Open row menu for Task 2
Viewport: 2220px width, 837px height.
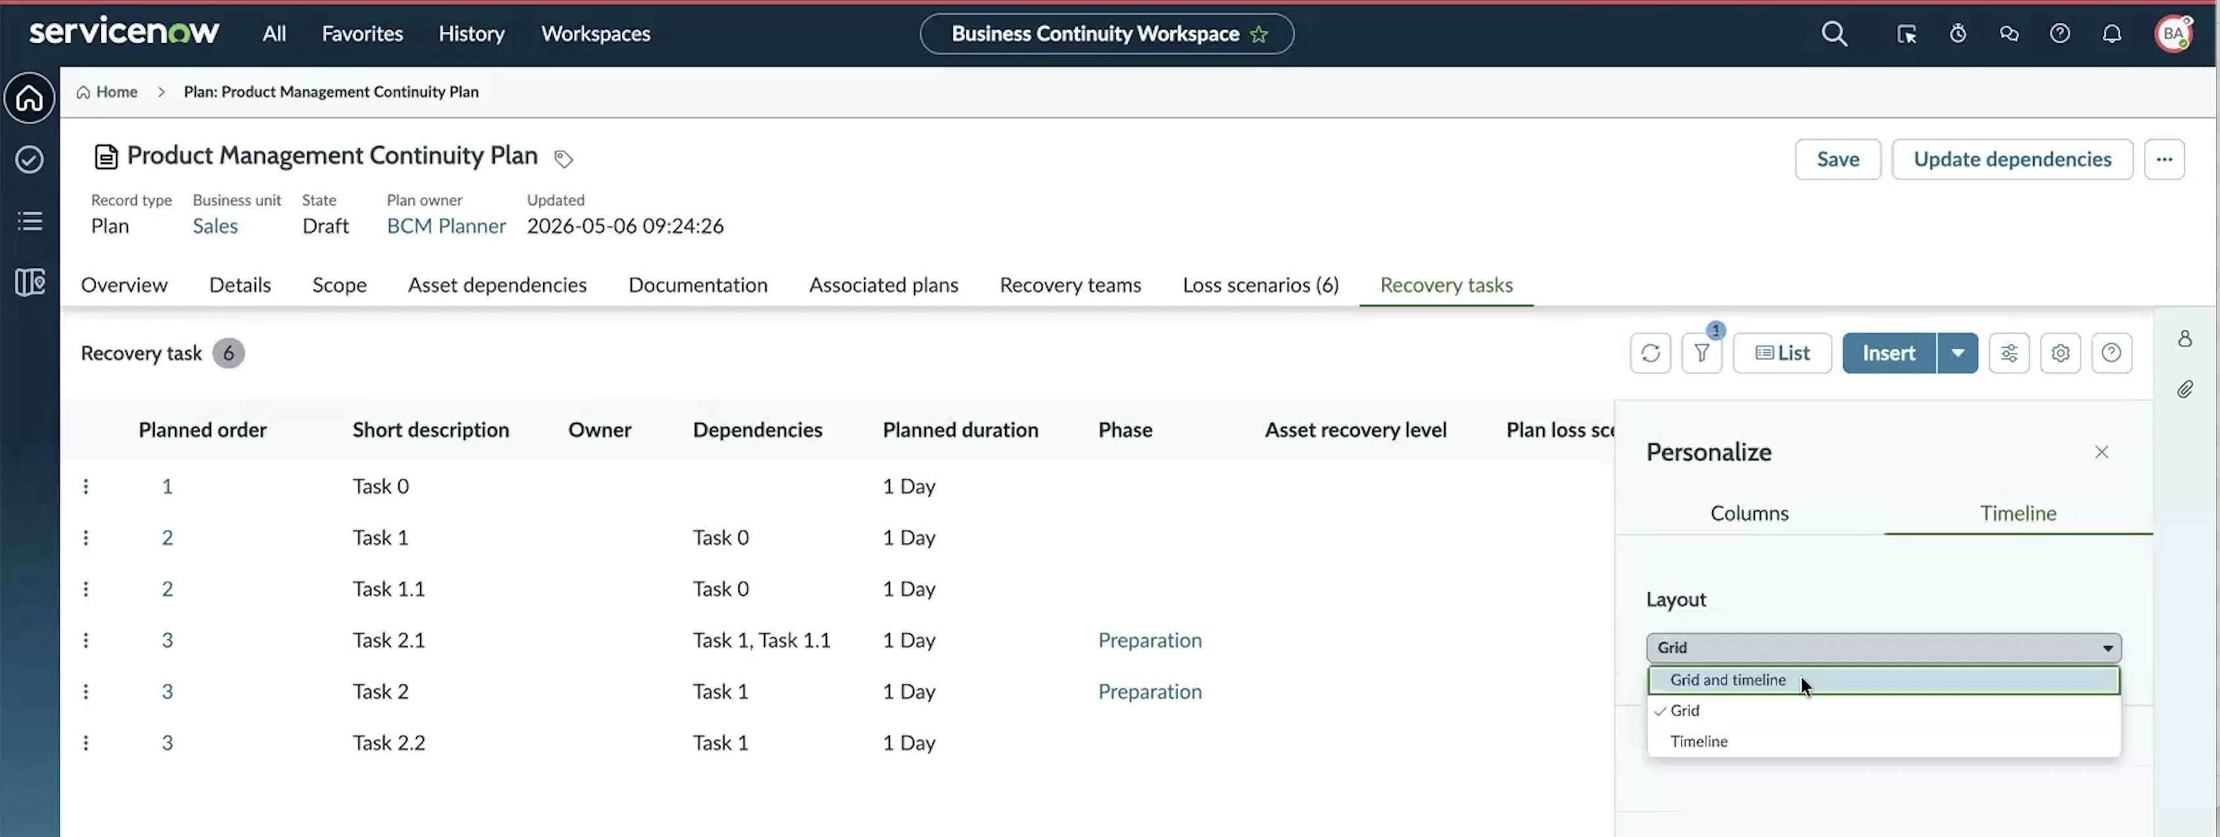[85, 692]
